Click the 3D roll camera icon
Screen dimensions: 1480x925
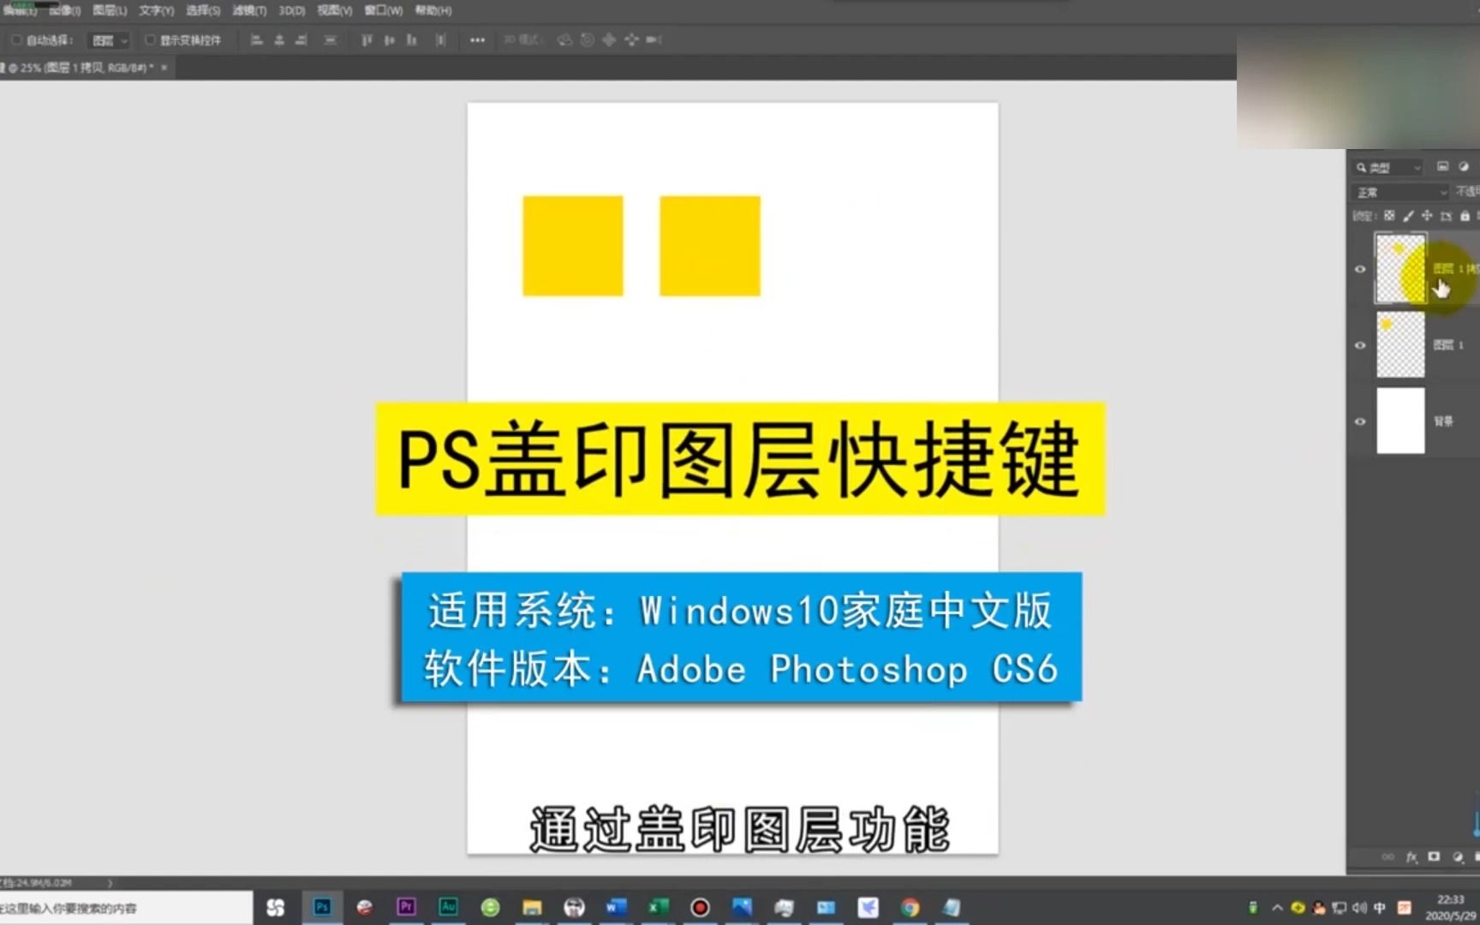click(x=587, y=40)
